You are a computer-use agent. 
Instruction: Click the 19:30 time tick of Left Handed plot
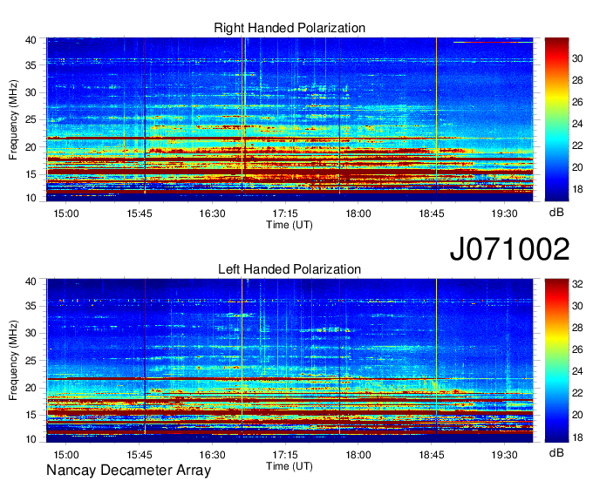coord(505,455)
